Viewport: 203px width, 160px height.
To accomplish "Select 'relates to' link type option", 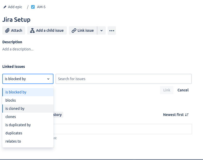I will [28, 141].
